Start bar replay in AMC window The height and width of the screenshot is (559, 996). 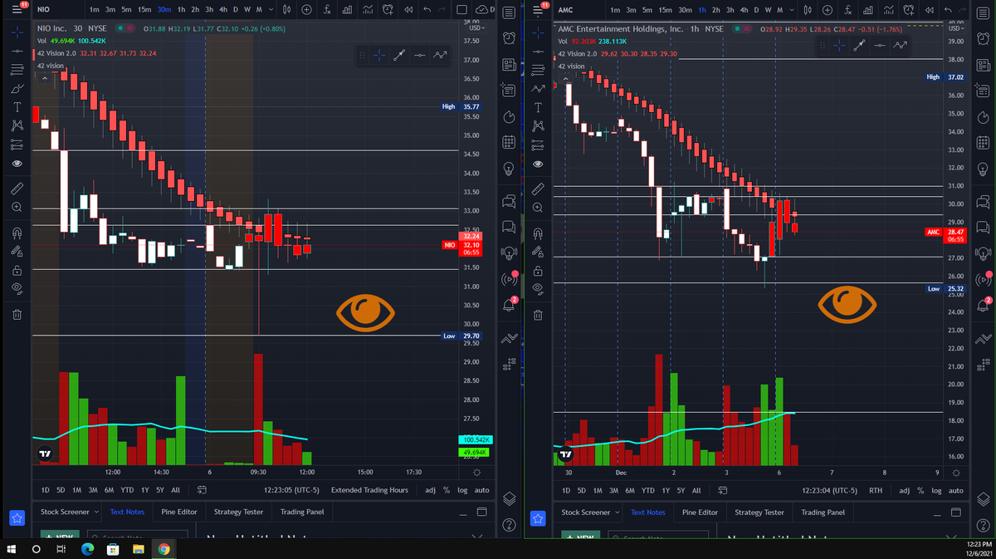point(930,9)
